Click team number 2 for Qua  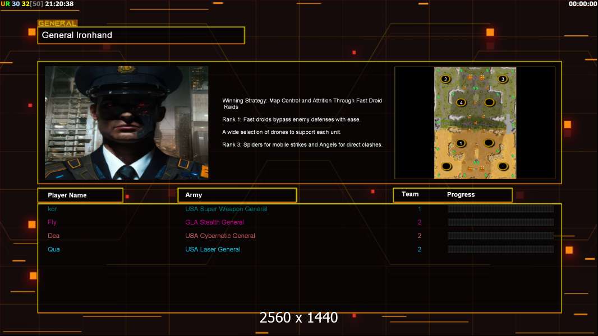click(x=420, y=249)
